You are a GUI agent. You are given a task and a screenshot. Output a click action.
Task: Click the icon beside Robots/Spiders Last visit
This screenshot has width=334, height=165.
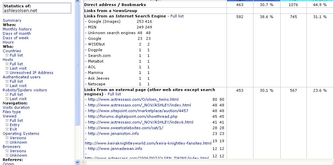(7, 99)
